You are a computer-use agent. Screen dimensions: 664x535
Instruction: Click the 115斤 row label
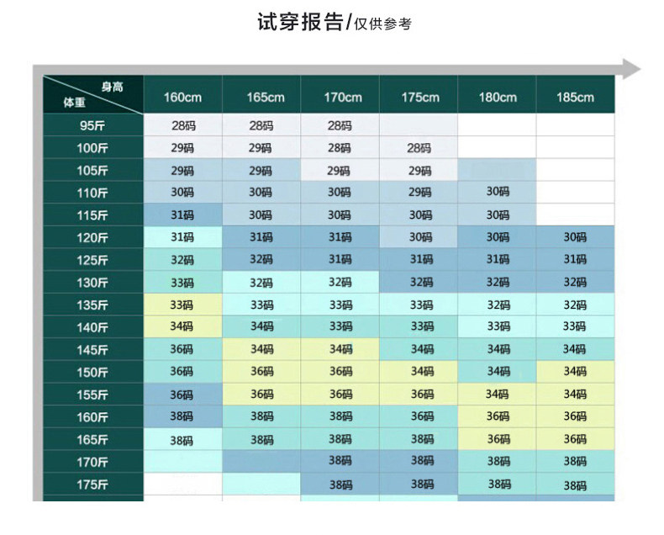coord(93,215)
